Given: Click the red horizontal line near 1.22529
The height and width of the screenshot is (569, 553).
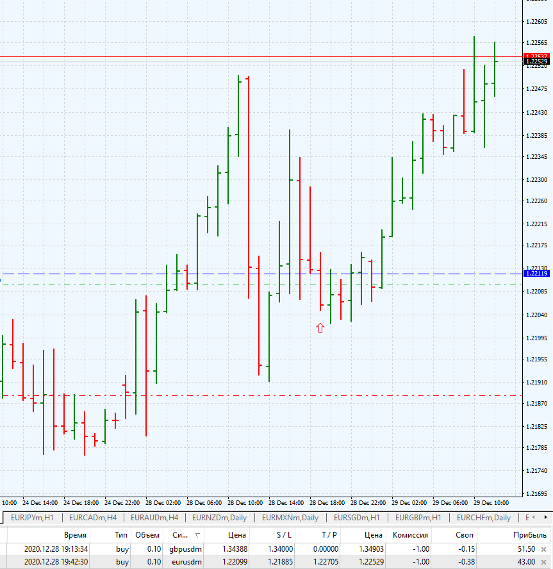Looking at the screenshot, I should point(256,56).
